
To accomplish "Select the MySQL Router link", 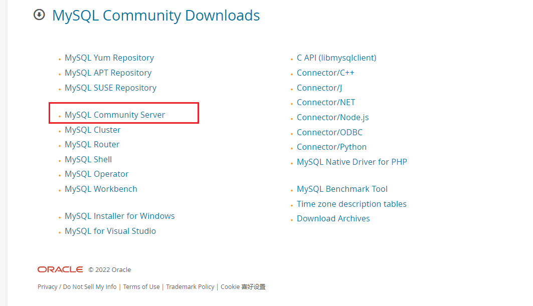I will click(x=92, y=144).
